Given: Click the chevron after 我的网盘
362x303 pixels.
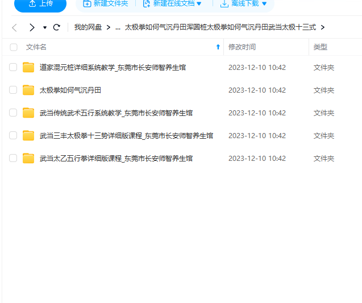Looking at the screenshot, I should click(x=109, y=27).
